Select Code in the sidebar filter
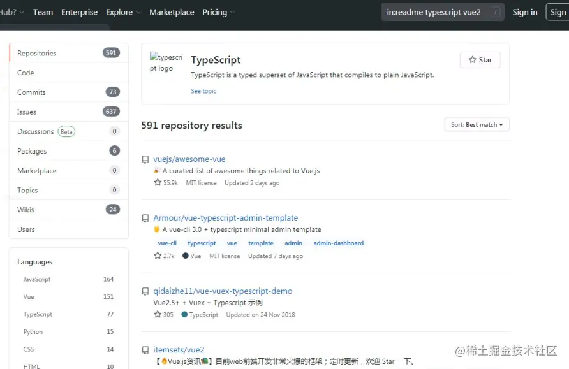Screen dimensions: 569x369 pos(69,73)
